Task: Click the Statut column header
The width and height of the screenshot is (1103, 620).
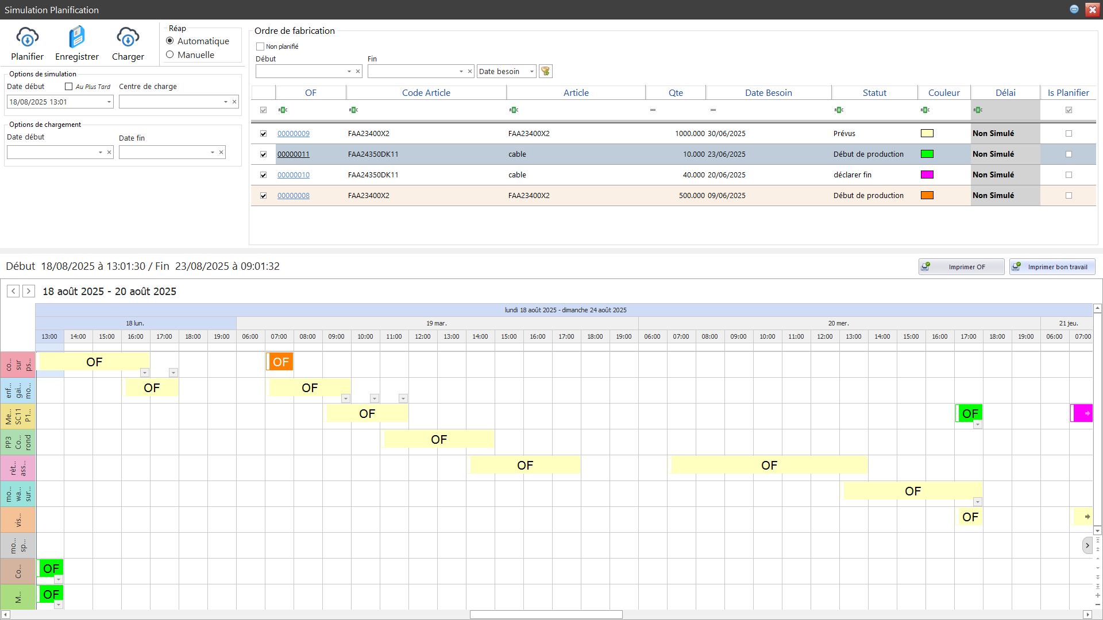Action: point(874,92)
